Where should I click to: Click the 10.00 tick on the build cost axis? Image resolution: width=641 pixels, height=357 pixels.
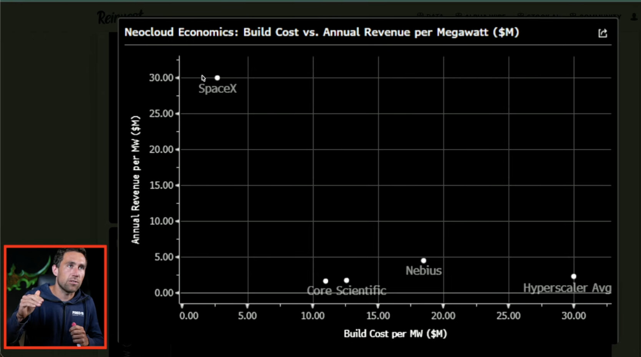(x=312, y=316)
